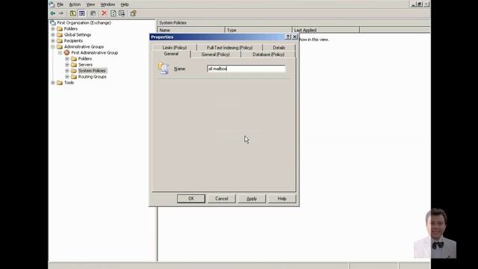Click the First Organization (Exchange) root icon

[x=53, y=22]
